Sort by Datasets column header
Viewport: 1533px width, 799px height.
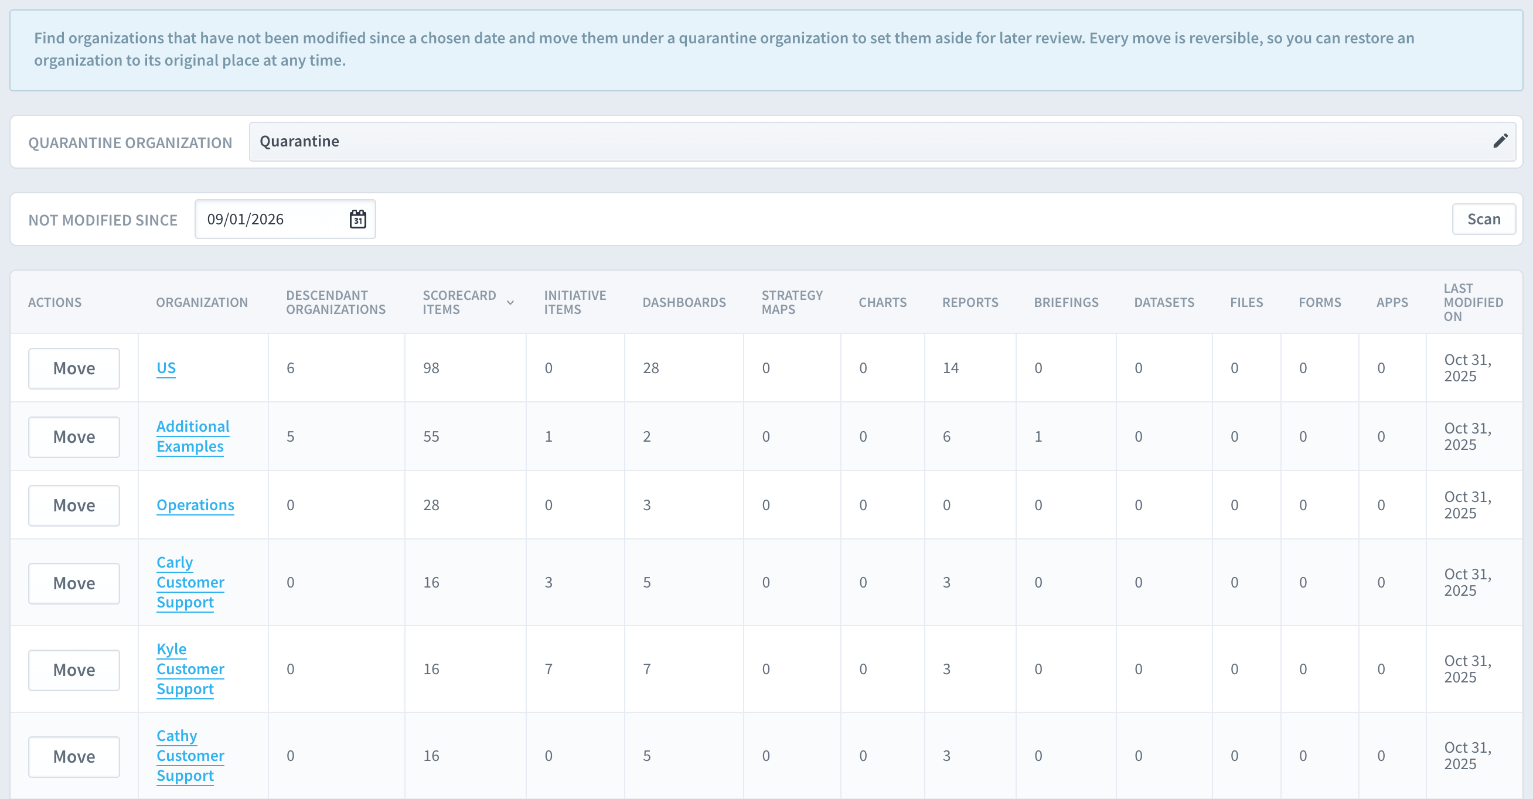pyautogui.click(x=1164, y=302)
